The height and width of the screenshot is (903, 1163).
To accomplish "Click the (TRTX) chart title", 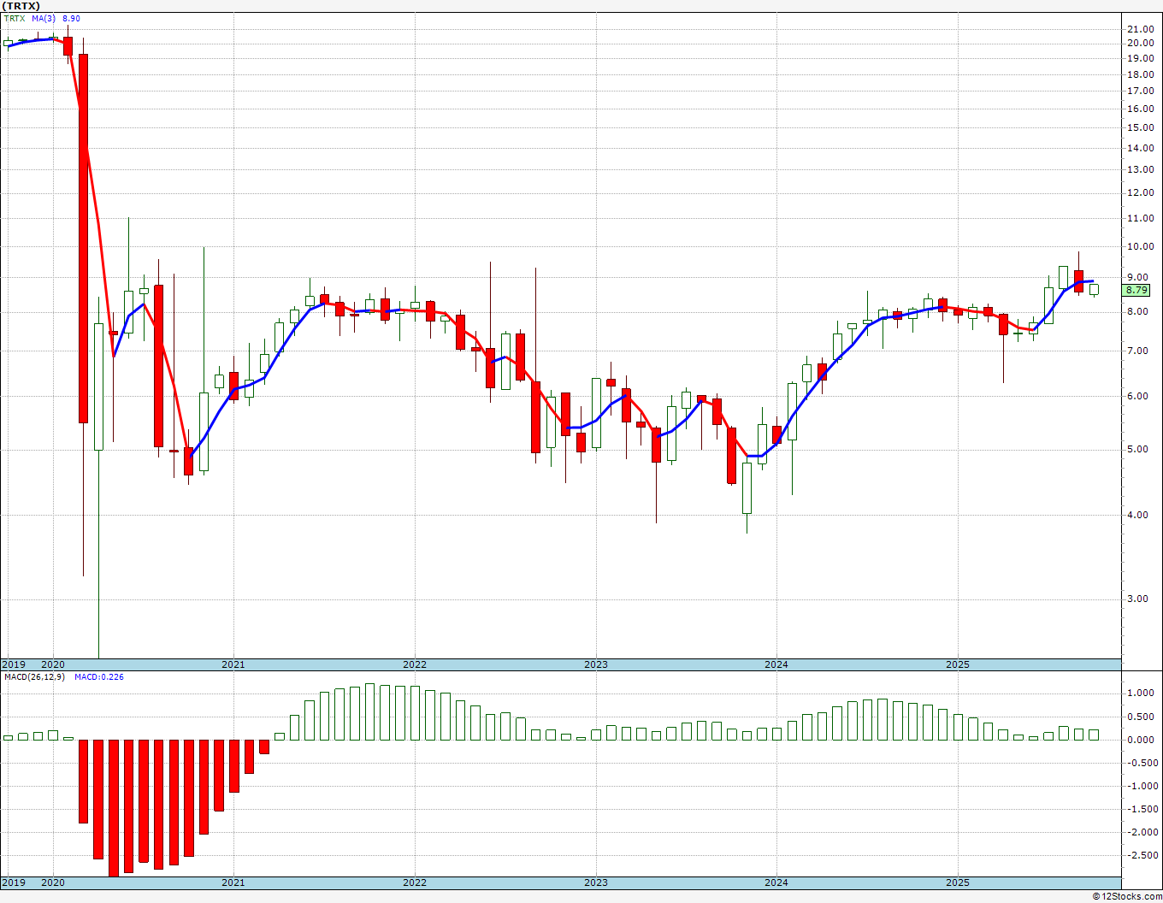I will 21,6.
